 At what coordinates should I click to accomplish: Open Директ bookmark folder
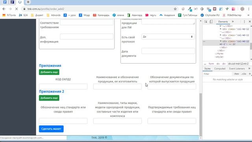37,15
